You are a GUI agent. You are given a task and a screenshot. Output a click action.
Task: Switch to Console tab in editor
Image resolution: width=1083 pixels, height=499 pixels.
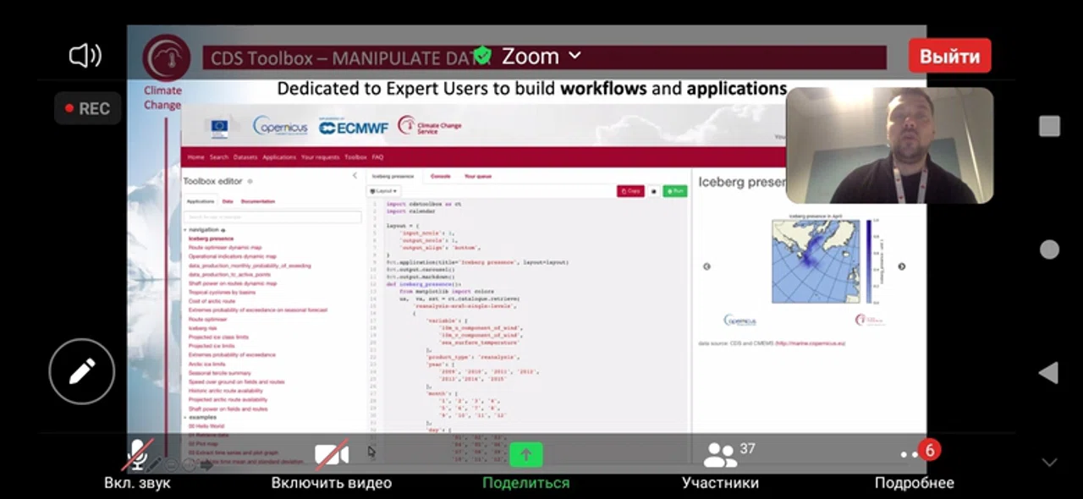[x=441, y=176]
